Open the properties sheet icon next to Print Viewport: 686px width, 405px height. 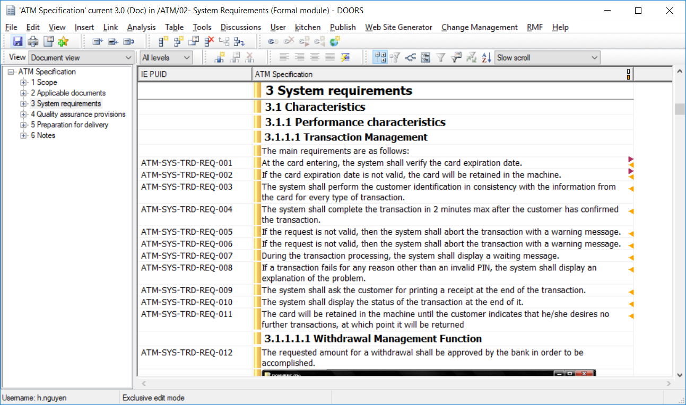pyautogui.click(x=49, y=41)
